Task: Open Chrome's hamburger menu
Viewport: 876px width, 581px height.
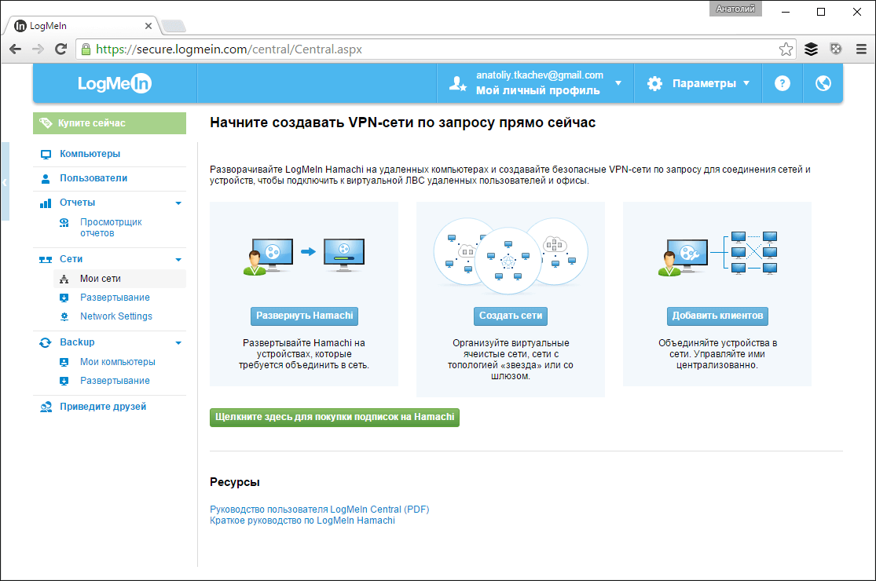Action: [861, 49]
